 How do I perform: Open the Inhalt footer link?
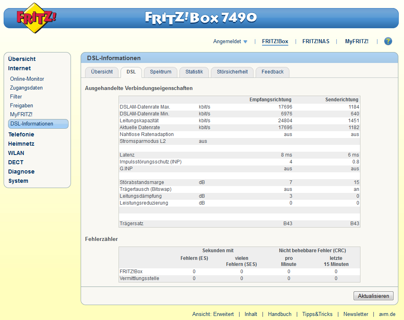(251, 314)
